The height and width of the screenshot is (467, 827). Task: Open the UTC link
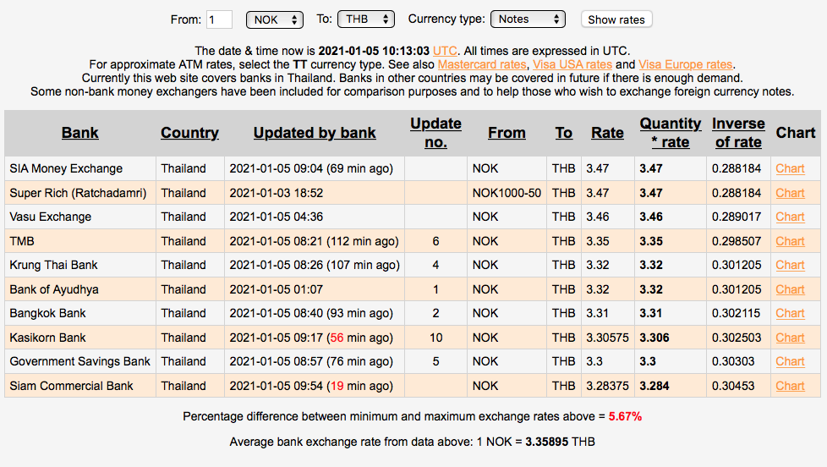pos(445,51)
